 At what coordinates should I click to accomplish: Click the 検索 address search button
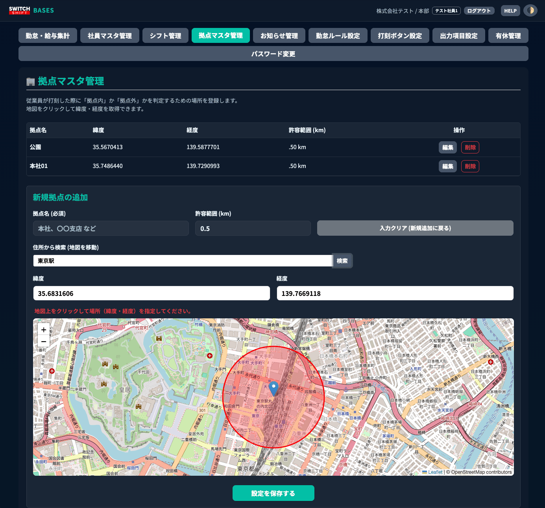click(x=342, y=260)
